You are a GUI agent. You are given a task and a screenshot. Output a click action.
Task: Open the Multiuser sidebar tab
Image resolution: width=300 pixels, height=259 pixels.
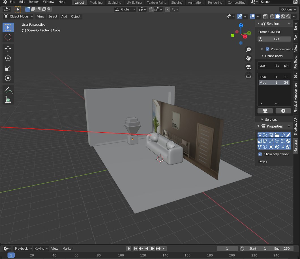[x=295, y=146]
